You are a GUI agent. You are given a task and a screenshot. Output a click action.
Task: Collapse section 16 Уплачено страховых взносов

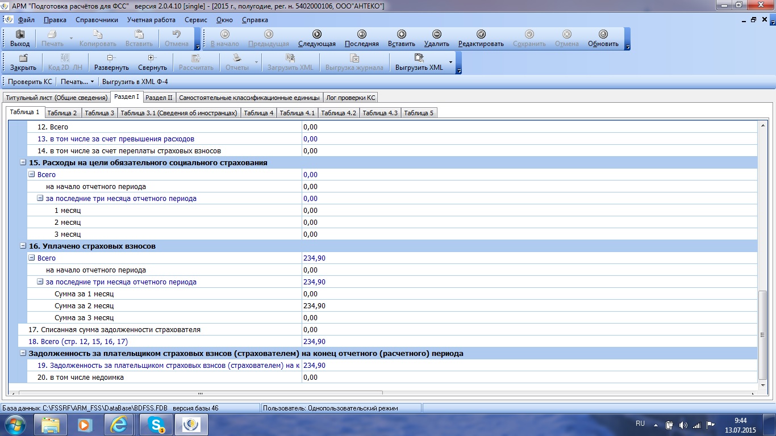click(23, 246)
